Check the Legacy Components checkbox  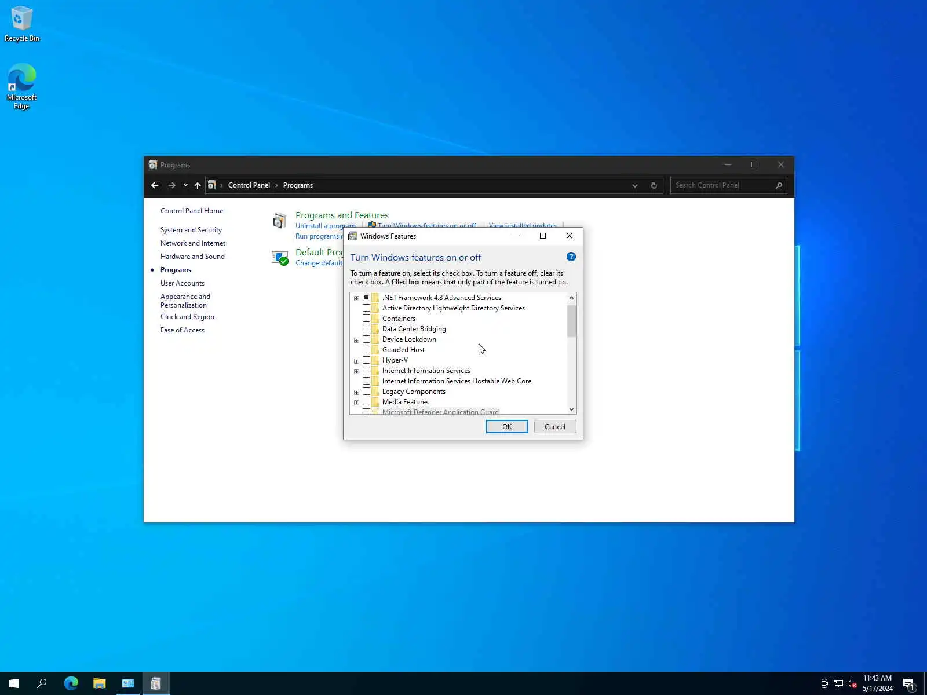tap(366, 392)
